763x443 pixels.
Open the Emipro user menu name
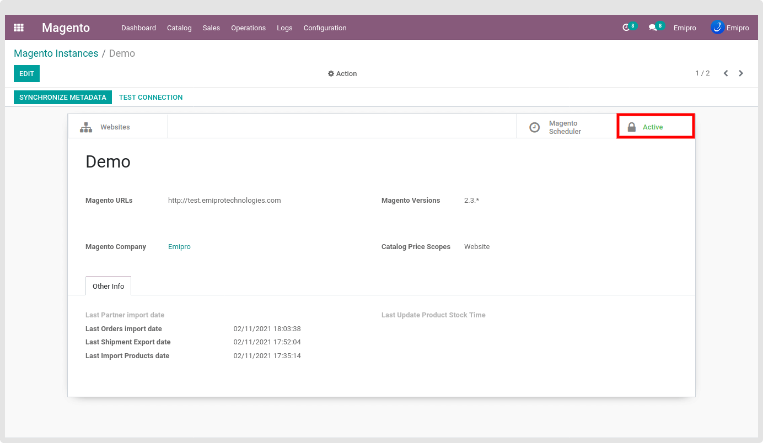click(x=738, y=28)
